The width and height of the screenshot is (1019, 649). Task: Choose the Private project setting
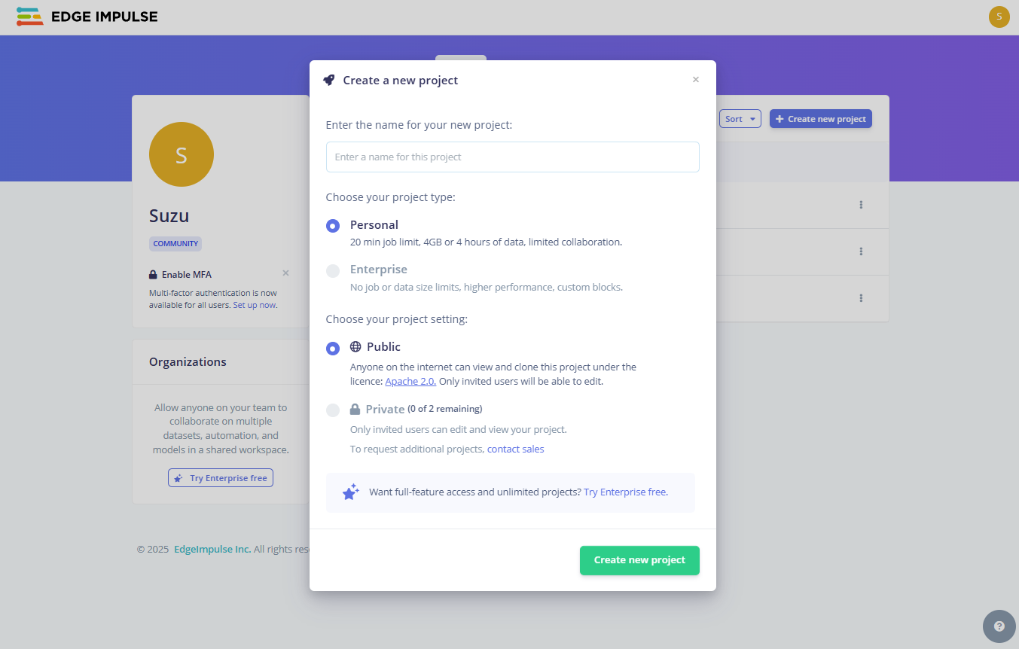coord(333,410)
